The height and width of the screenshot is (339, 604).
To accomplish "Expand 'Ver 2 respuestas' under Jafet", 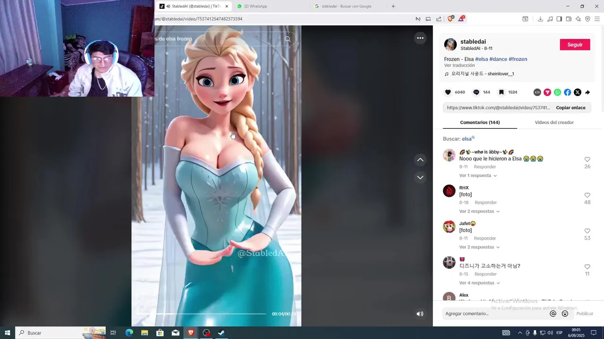I will click(x=479, y=247).
